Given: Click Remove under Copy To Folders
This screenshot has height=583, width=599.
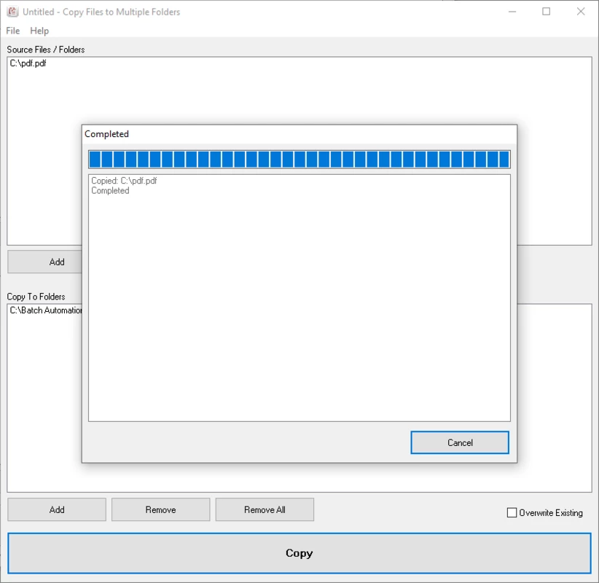Looking at the screenshot, I should [160, 509].
